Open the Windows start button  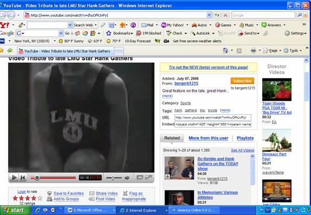(x=15, y=210)
